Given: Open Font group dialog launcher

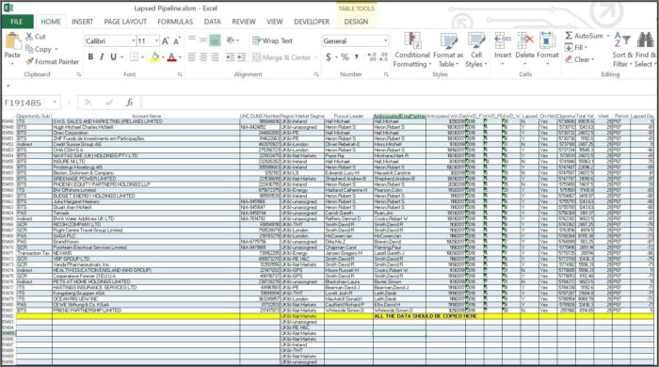Looking at the screenshot, I should pyautogui.click(x=180, y=74).
